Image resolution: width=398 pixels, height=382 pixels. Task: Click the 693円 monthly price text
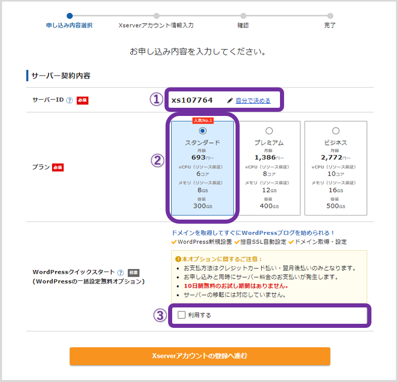pyautogui.click(x=202, y=157)
